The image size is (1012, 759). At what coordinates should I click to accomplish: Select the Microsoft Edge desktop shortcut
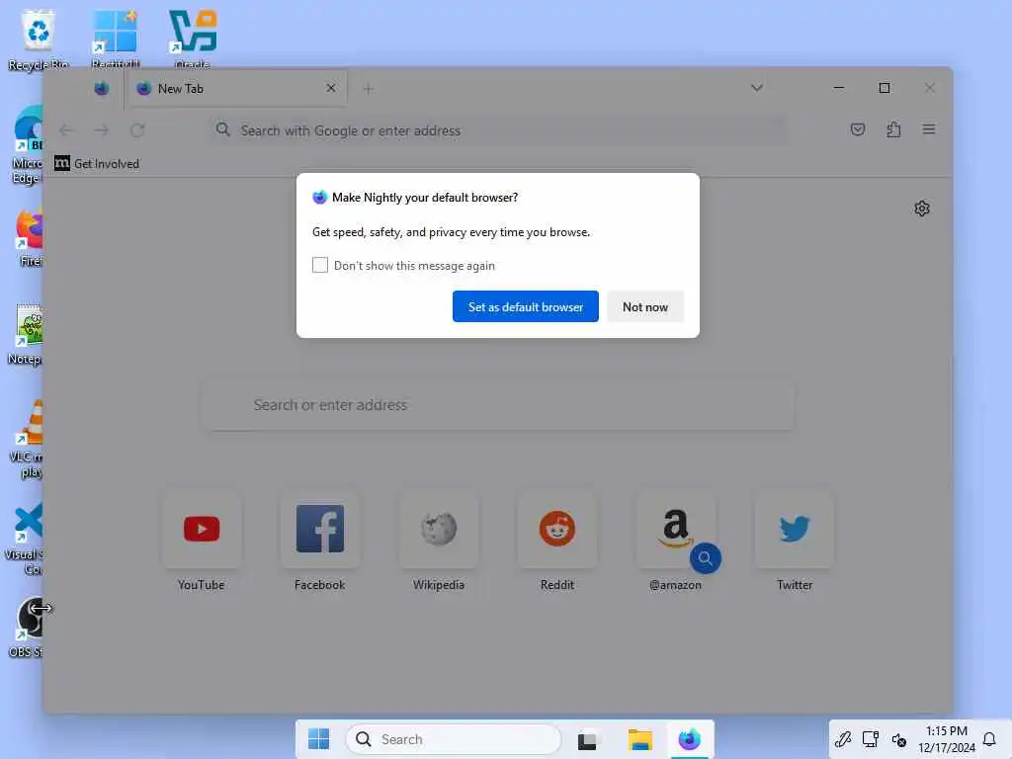click(x=28, y=145)
